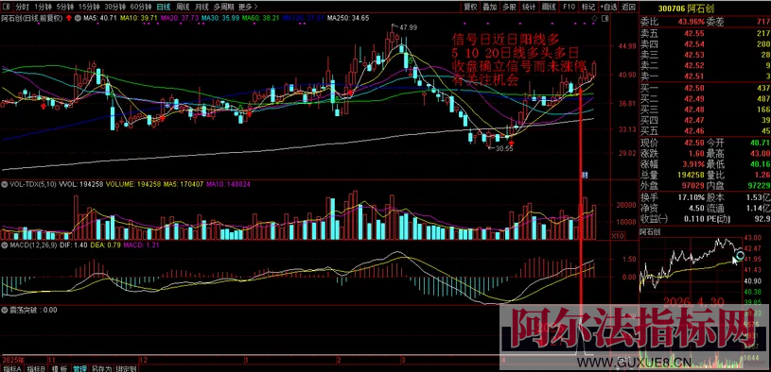Image resolution: width=771 pixels, height=372 pixels.
Task: Click the 复权 toolbar button
Action: coord(470,7)
